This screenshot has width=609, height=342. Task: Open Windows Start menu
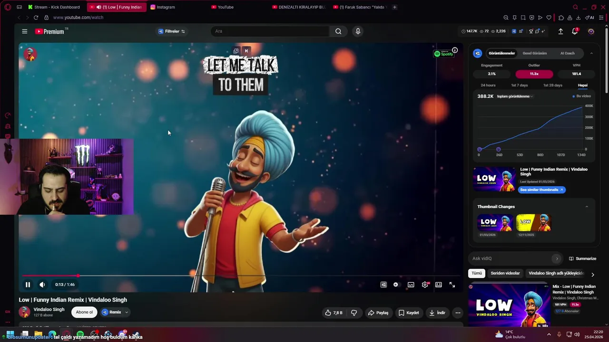[10, 334]
